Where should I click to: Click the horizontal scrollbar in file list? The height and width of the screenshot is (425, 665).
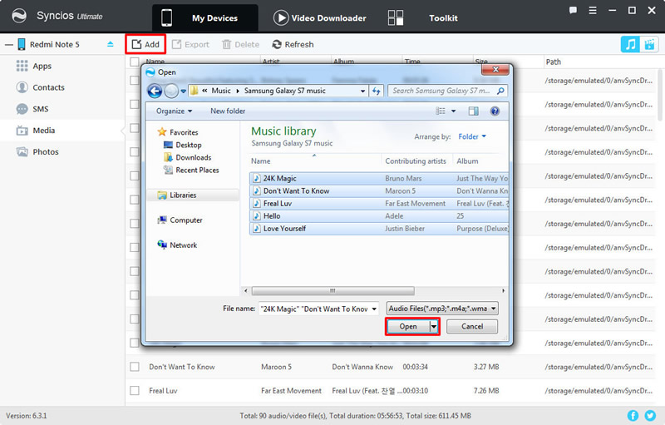click(x=333, y=291)
